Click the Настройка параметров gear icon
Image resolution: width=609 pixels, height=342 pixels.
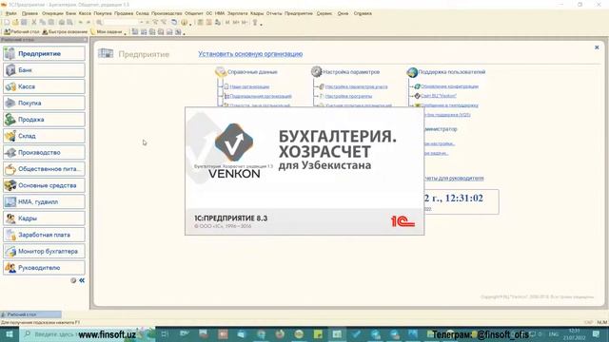tap(316, 72)
